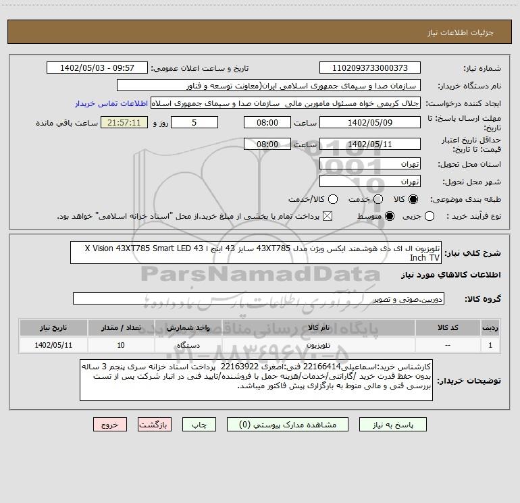Select the کالا/خدمت radio button
This screenshot has height=503, width=520.
pos(333,199)
